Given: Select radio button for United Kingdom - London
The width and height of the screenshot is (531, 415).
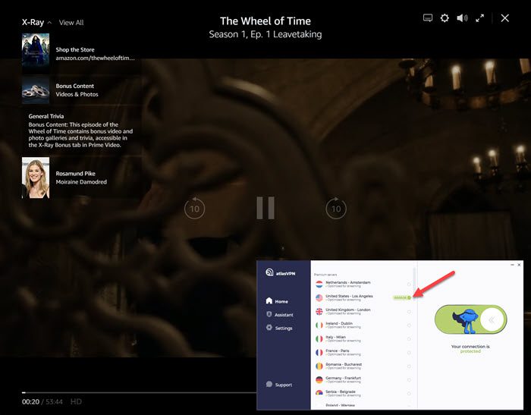Looking at the screenshot, I should click(409, 312).
